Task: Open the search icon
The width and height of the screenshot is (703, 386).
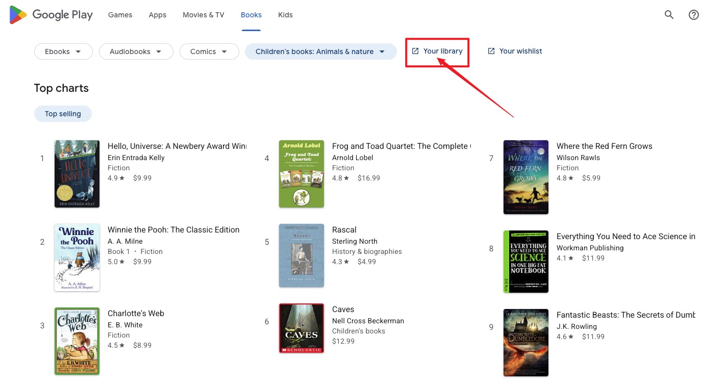Action: coord(669,15)
